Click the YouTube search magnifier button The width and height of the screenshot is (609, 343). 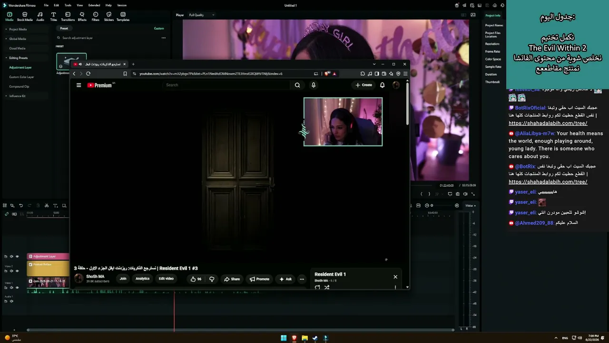pyautogui.click(x=297, y=85)
